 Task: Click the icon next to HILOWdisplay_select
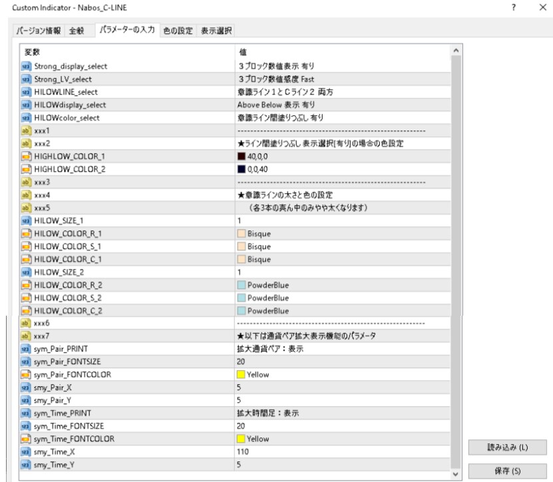pyautogui.click(x=26, y=105)
